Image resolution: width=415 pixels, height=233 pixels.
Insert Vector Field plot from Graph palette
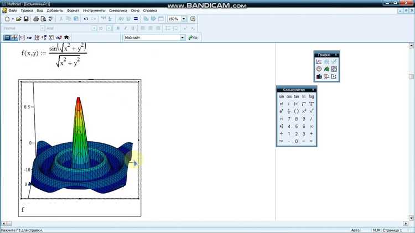[x=334, y=76]
